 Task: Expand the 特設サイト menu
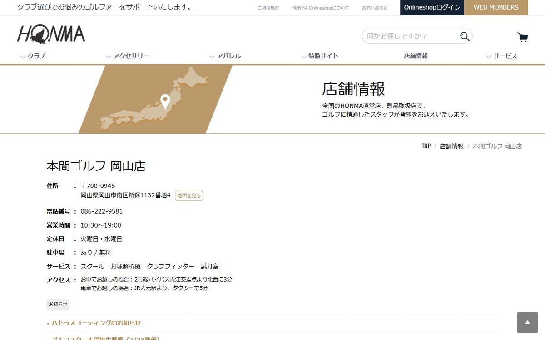(x=320, y=56)
